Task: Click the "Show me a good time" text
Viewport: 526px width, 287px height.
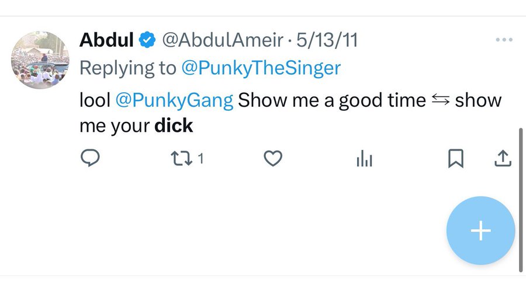Action: pyautogui.click(x=331, y=100)
